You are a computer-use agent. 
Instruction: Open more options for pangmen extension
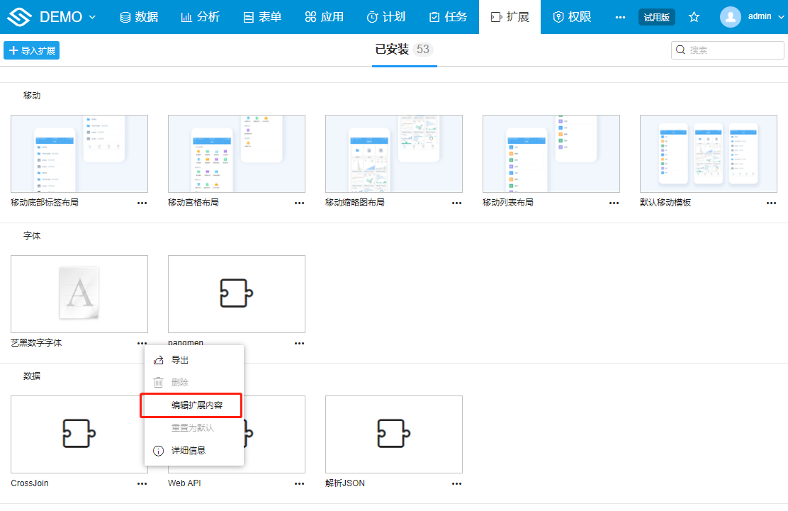(300, 343)
